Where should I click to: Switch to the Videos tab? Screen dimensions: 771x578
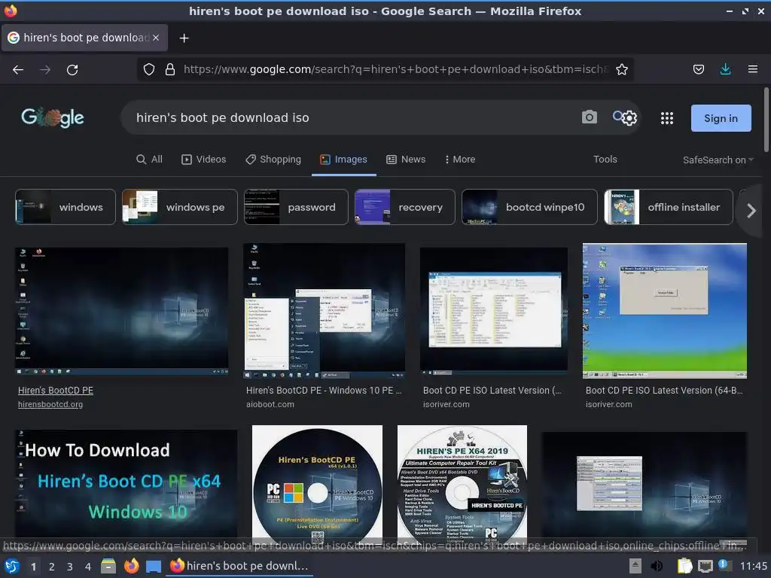(x=203, y=160)
